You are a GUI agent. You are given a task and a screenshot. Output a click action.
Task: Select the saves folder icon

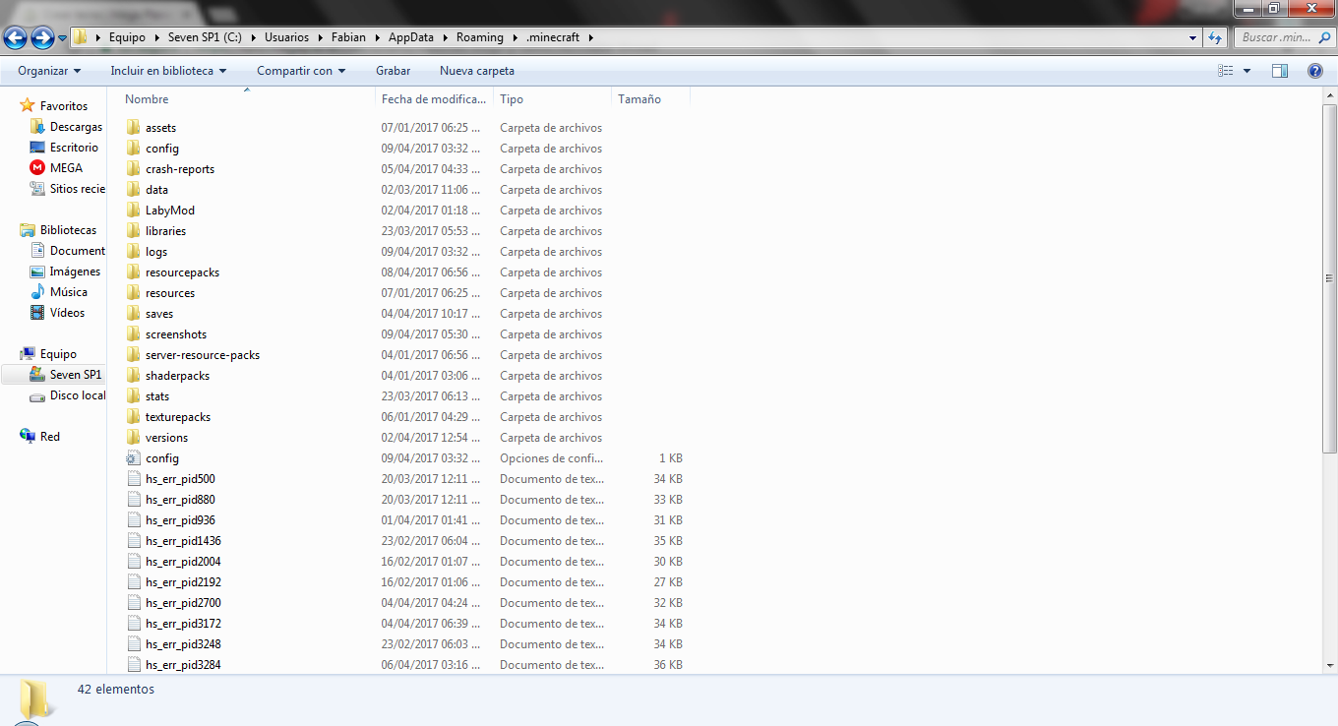tap(134, 314)
